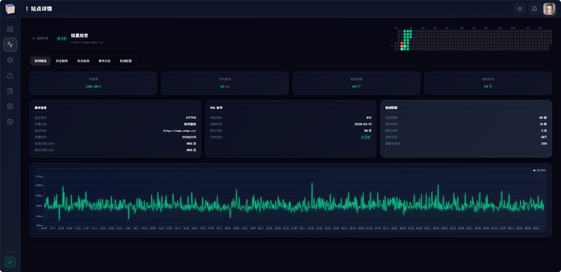This screenshot has height=272, width=561.
Task: Open the dashboard grid icon in sidebar
Action: tap(10, 29)
